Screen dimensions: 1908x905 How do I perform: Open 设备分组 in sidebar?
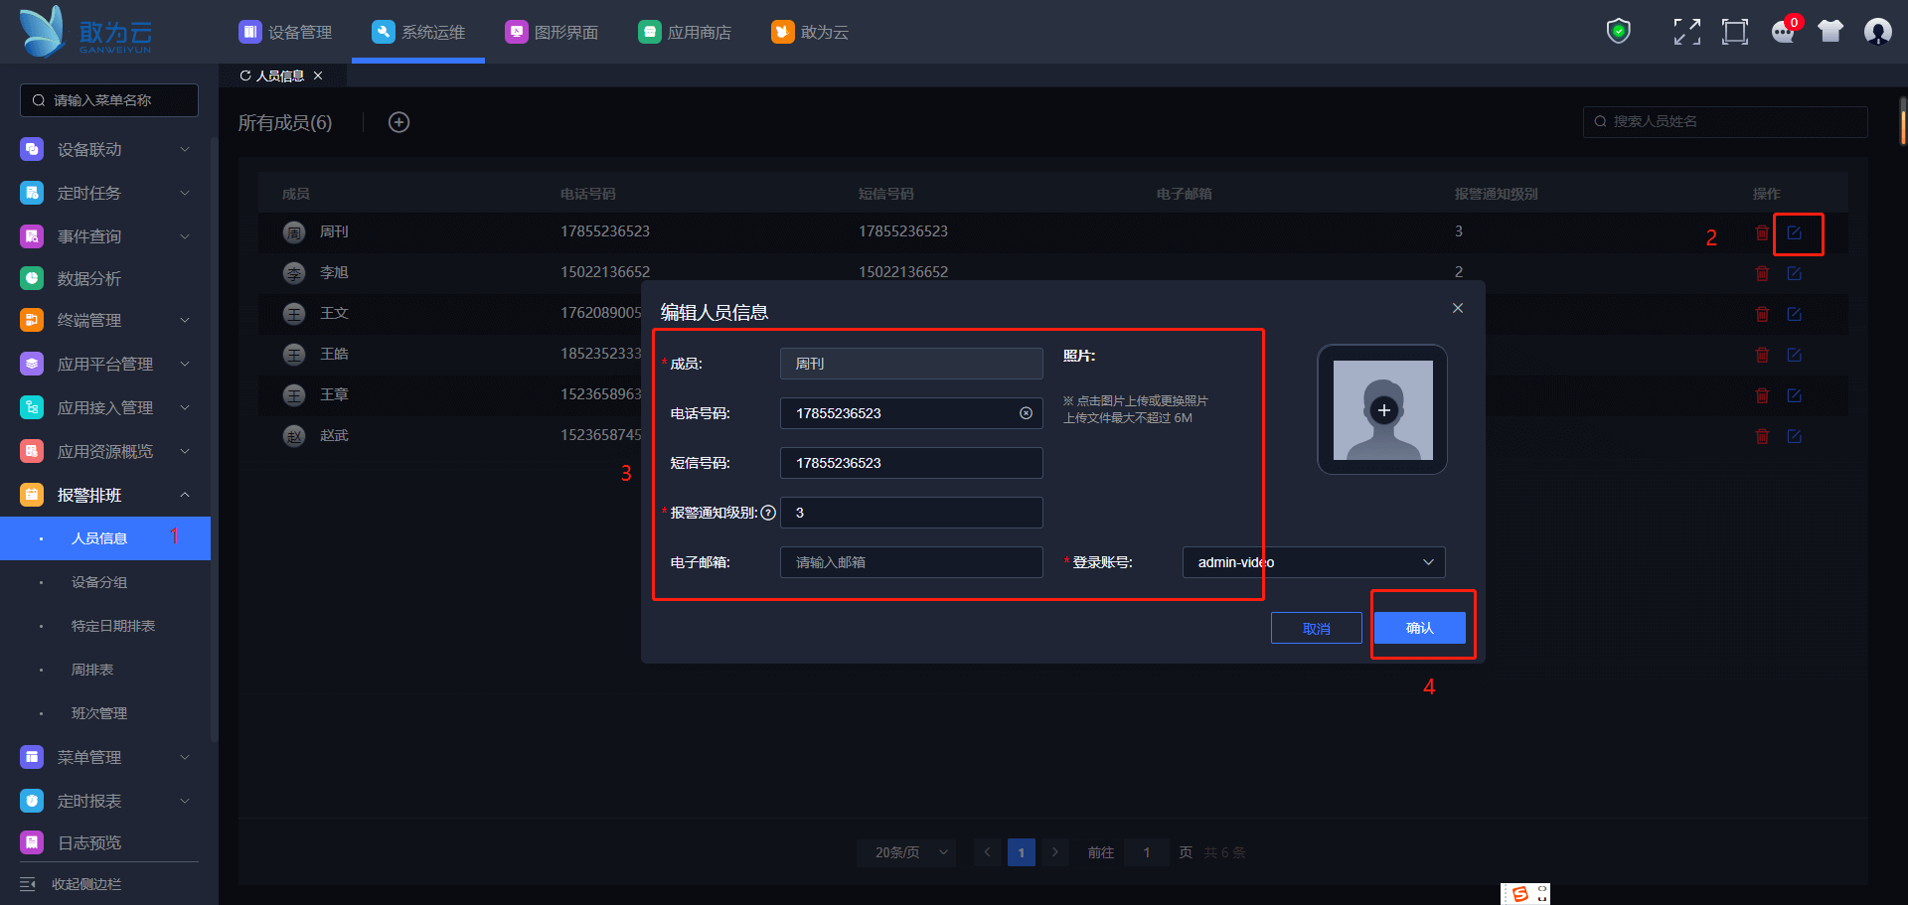click(x=99, y=582)
